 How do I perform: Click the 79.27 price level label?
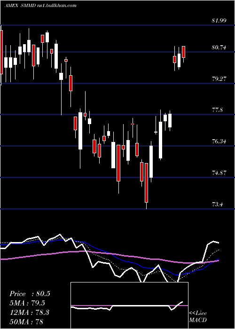pyautogui.click(x=219, y=79)
